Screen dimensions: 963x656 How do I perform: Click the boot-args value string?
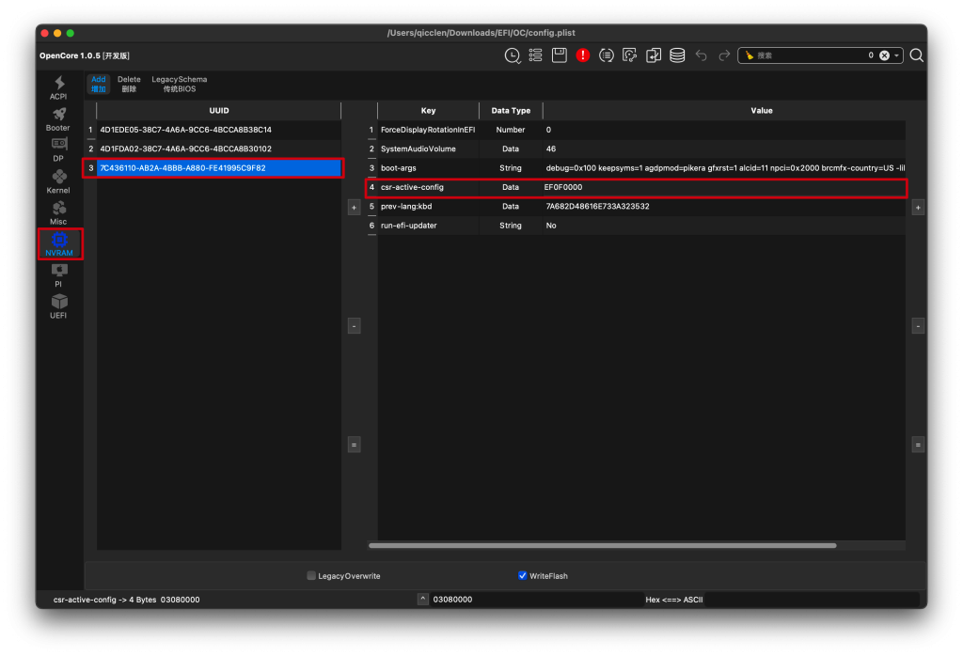click(x=724, y=168)
